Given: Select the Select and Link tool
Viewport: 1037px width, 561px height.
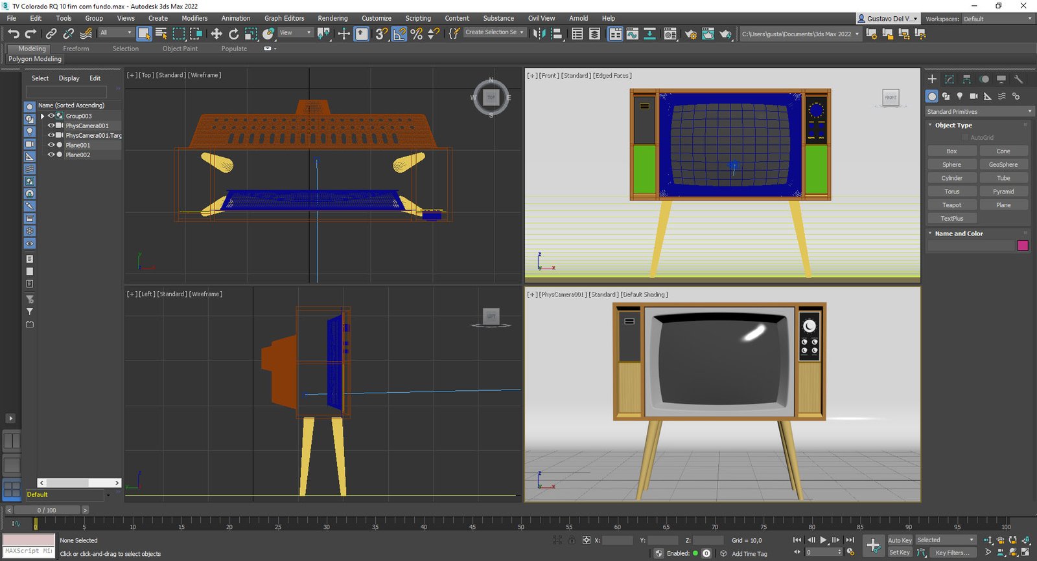Looking at the screenshot, I should click(51, 34).
